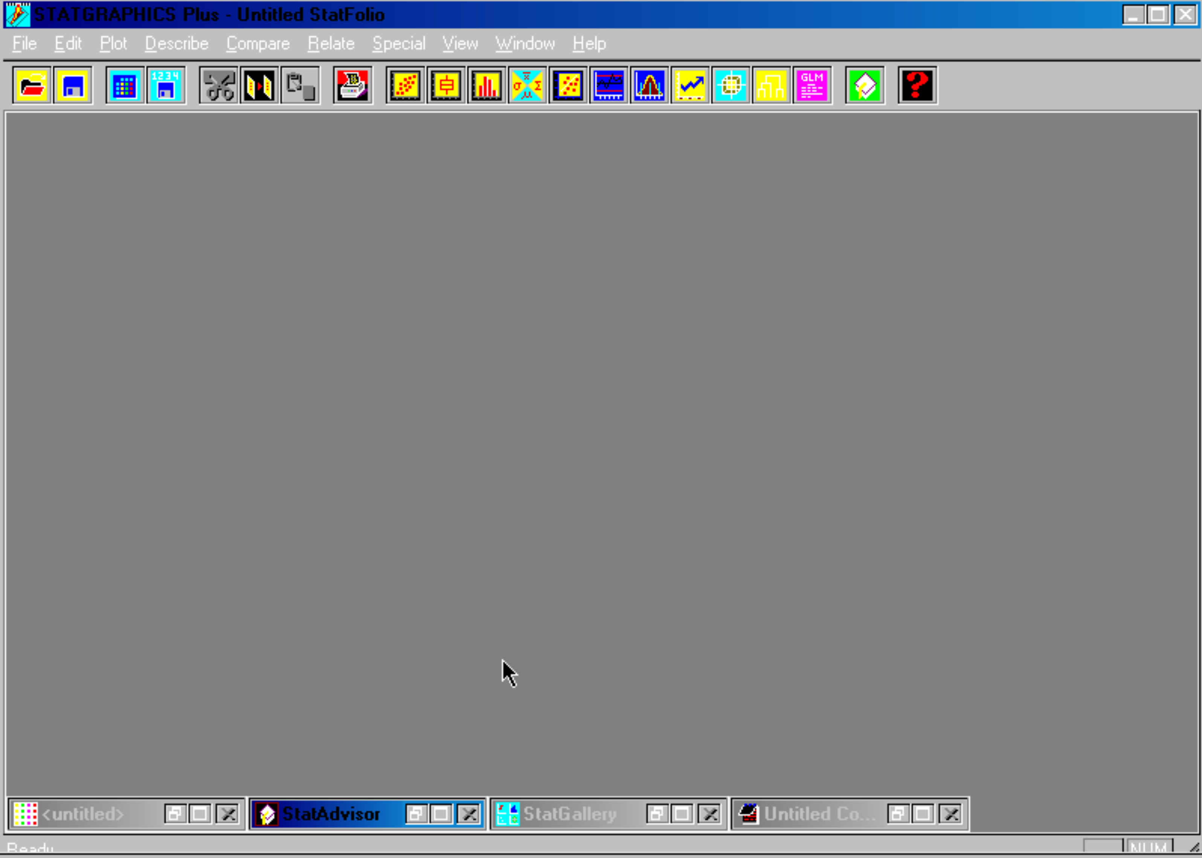Click the red question mark Help icon
The image size is (1202, 858).
917,85
